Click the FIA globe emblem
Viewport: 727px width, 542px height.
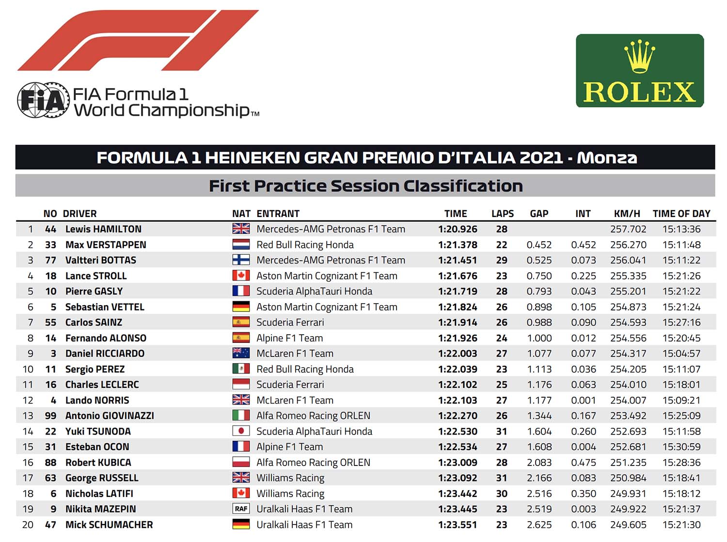pos(42,100)
